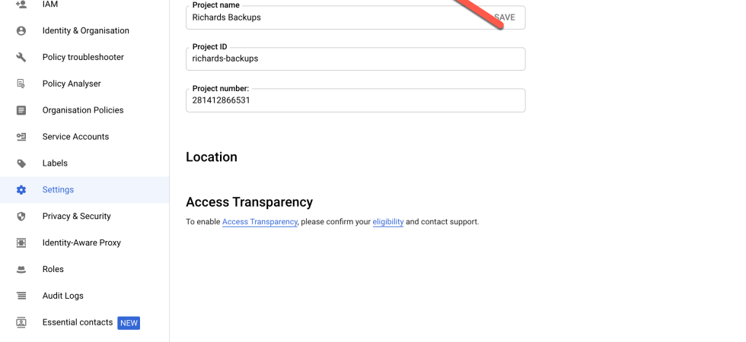The image size is (746, 342).
Task: Click the Identity-Aware Proxy icon
Action: [21, 243]
